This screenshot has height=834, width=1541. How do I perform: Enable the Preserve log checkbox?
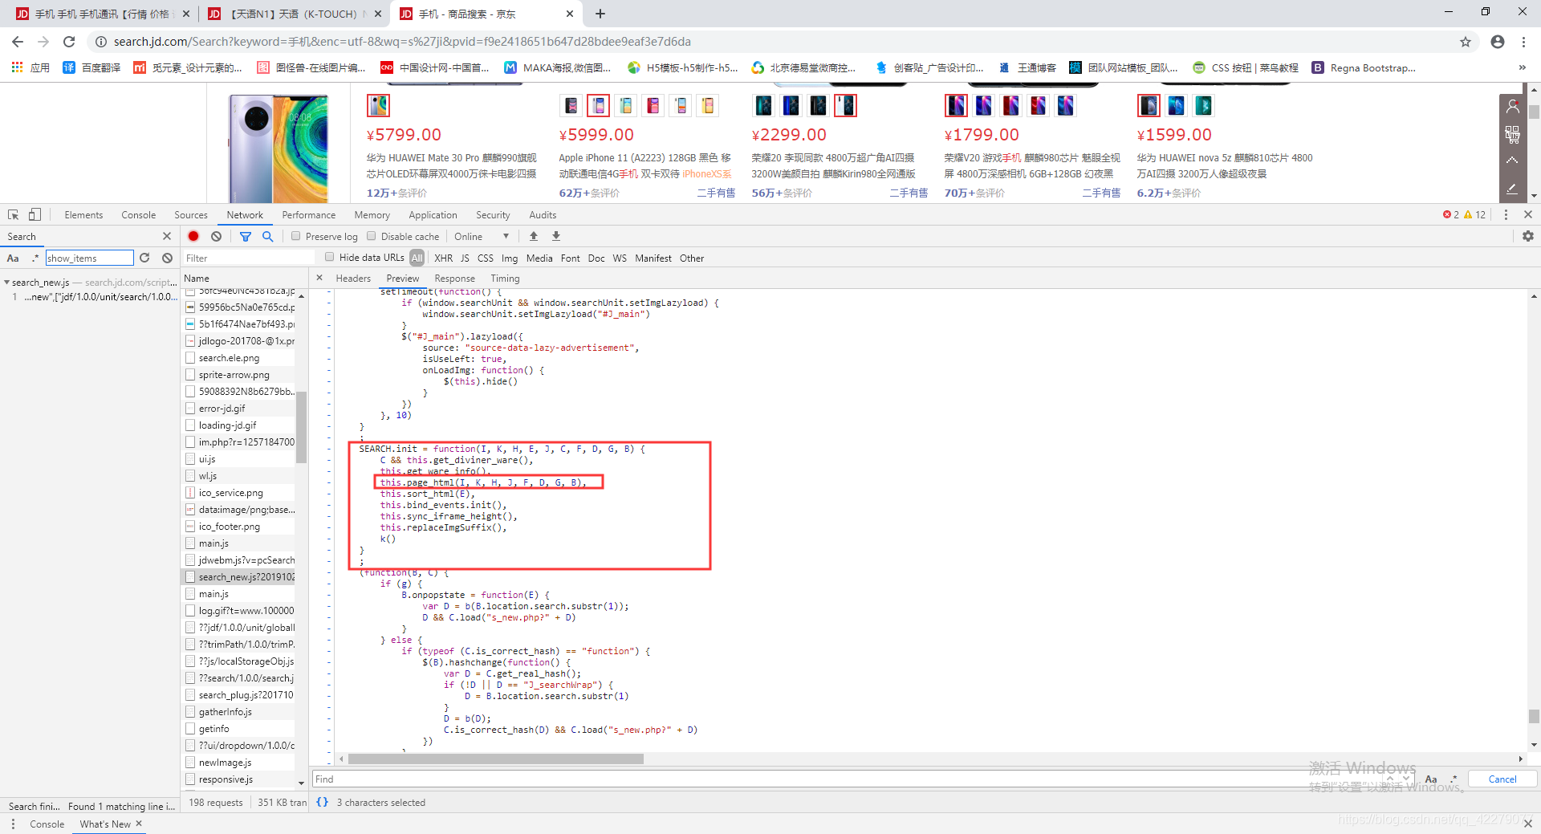pyautogui.click(x=296, y=236)
